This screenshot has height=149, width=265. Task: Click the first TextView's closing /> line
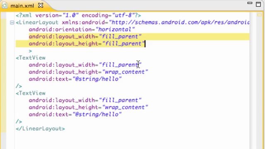pos(19,86)
